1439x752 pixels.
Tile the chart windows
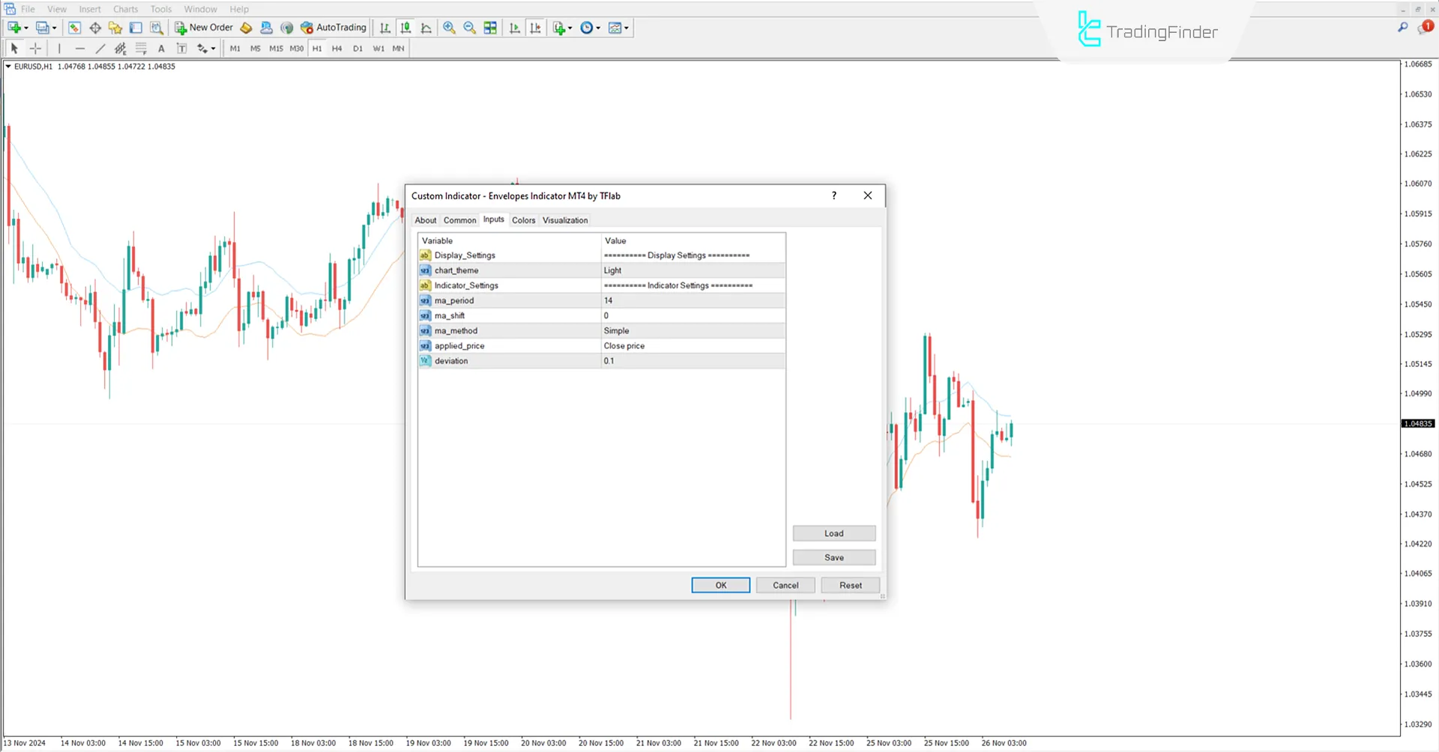tap(490, 28)
